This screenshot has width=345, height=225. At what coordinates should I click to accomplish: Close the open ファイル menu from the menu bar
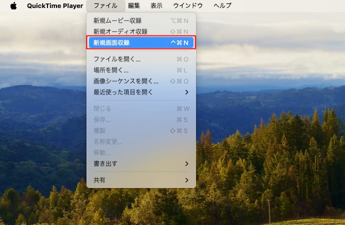click(105, 6)
